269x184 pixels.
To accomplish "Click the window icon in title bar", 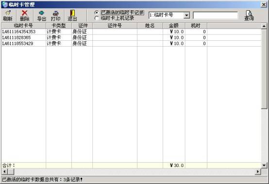I will coord(5,4).
